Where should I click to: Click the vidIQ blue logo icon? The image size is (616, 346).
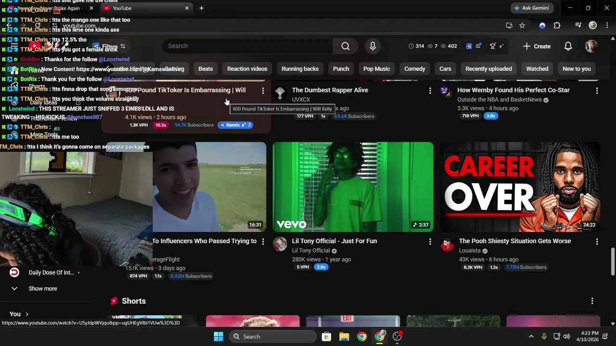(469, 46)
